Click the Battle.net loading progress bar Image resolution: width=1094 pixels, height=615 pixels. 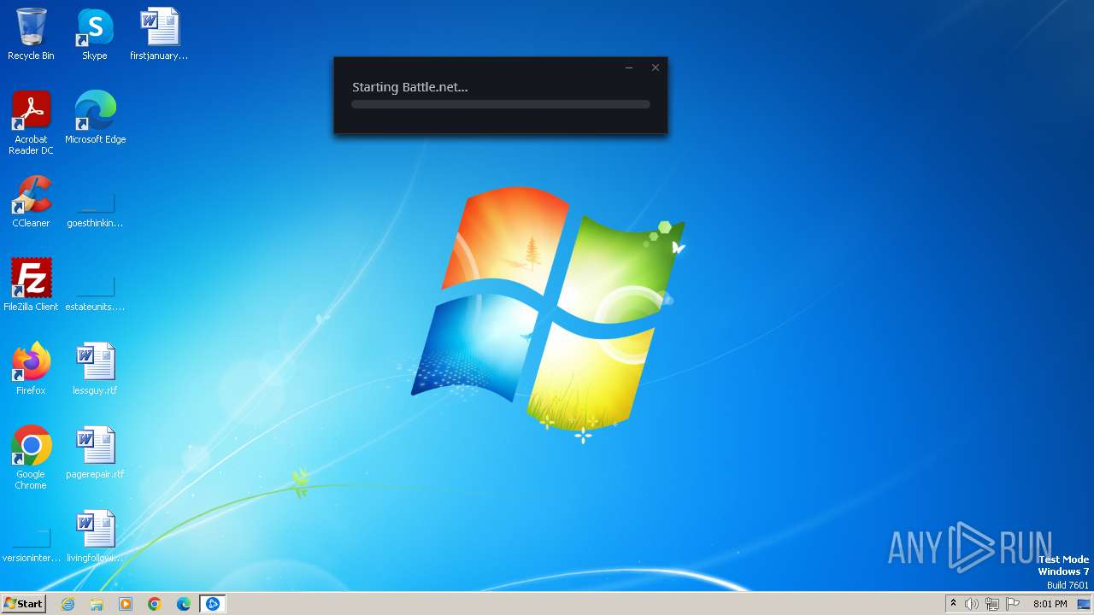[501, 104]
